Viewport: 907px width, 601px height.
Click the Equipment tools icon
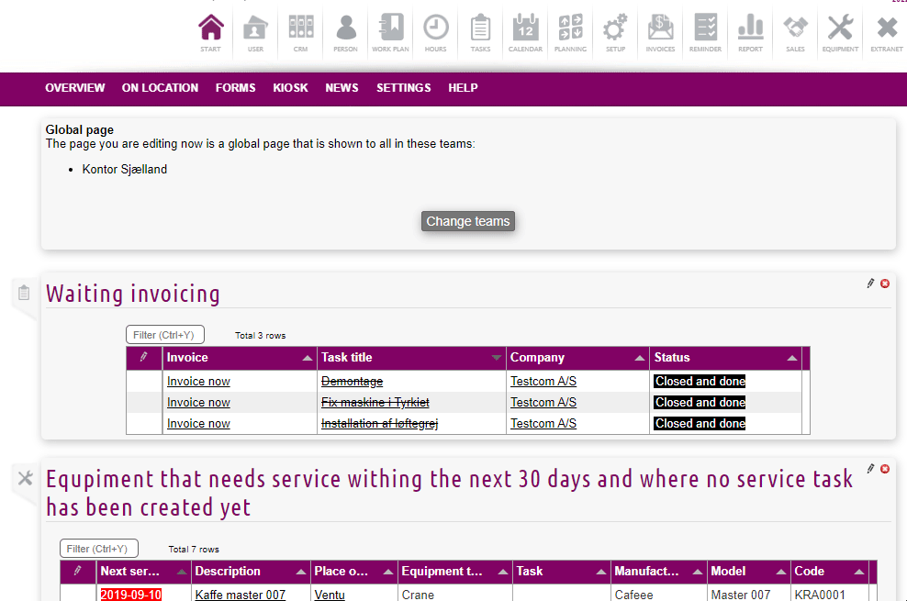[x=840, y=32]
